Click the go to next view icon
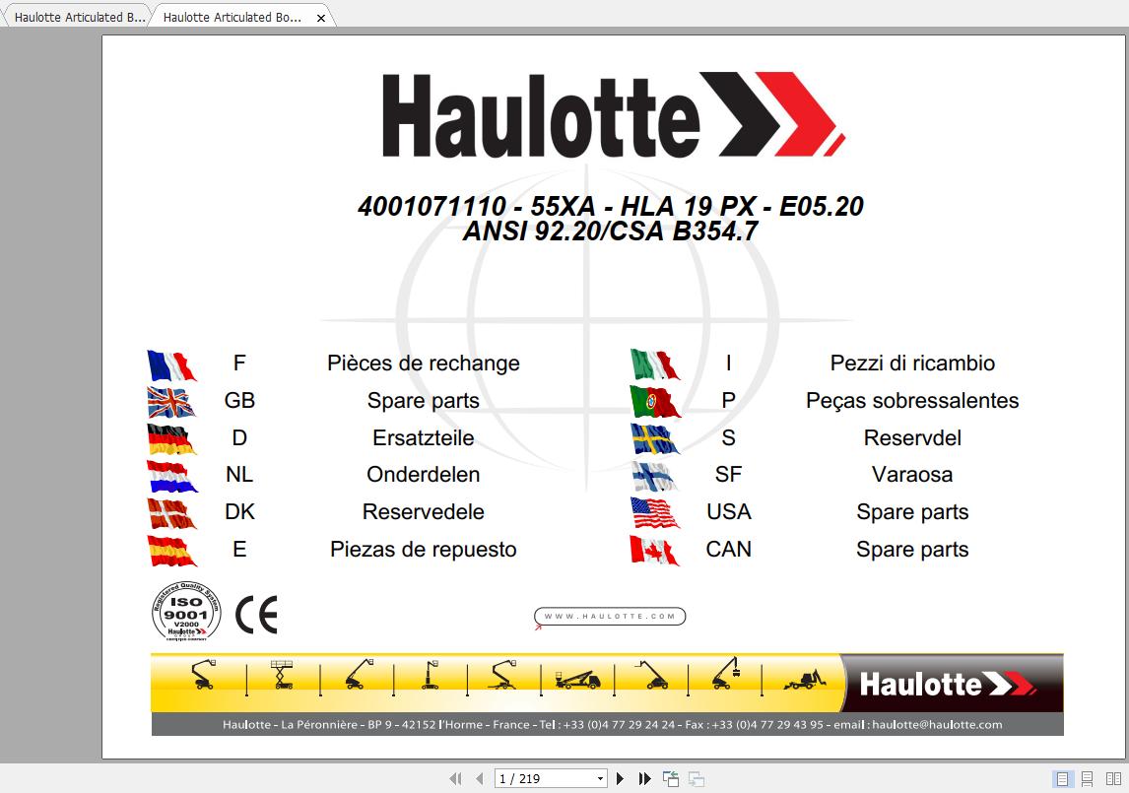Image resolution: width=1129 pixels, height=793 pixels. click(697, 778)
